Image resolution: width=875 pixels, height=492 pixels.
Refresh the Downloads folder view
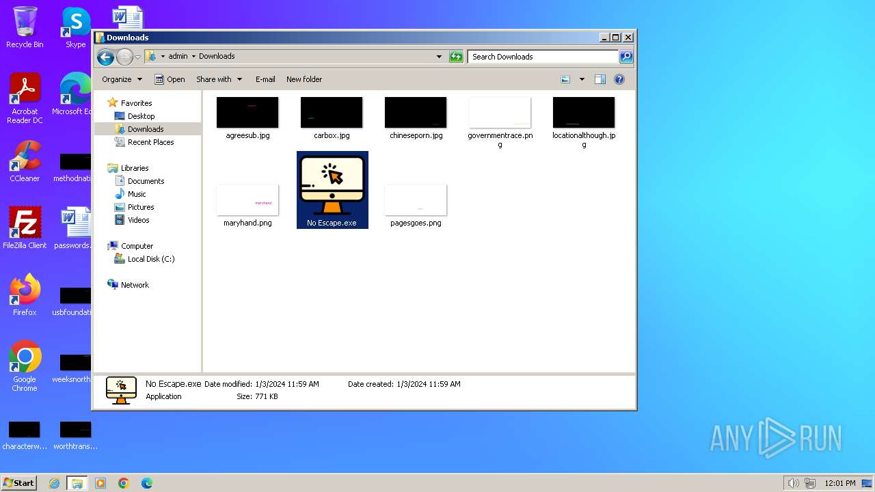coord(456,57)
